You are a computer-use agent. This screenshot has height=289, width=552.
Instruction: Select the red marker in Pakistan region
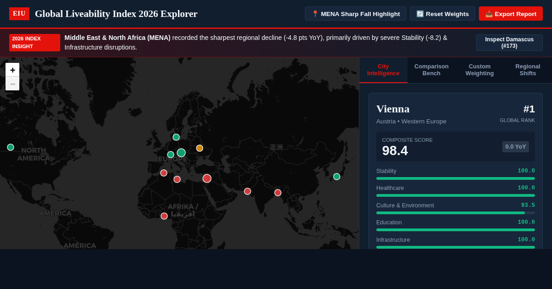click(247, 191)
